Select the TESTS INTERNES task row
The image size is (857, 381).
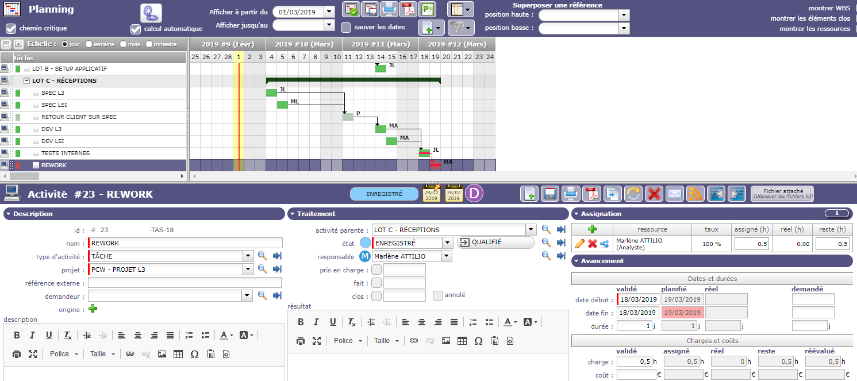point(94,153)
